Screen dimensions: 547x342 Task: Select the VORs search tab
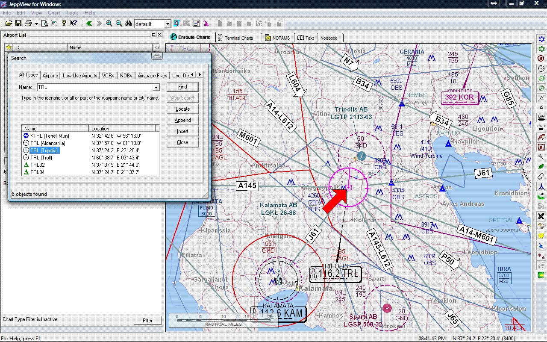[108, 76]
